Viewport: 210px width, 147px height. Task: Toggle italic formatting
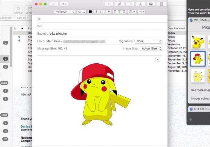[100, 12]
